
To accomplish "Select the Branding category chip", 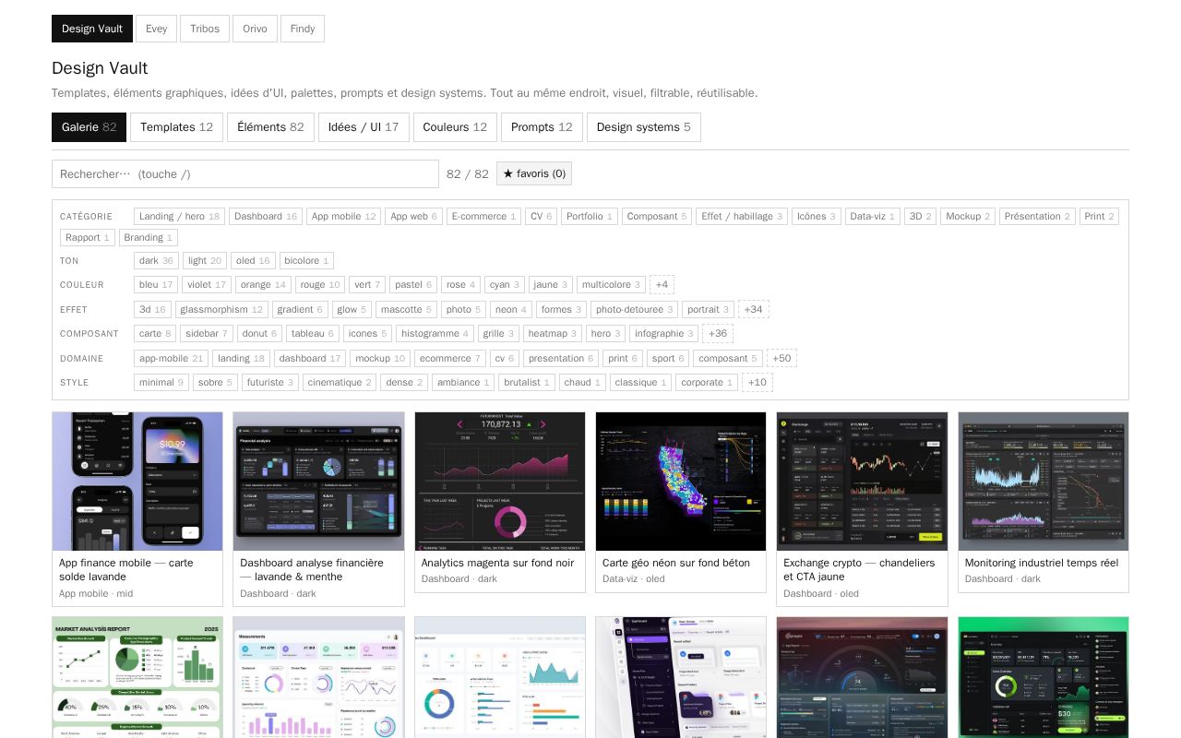I will coord(148,238).
